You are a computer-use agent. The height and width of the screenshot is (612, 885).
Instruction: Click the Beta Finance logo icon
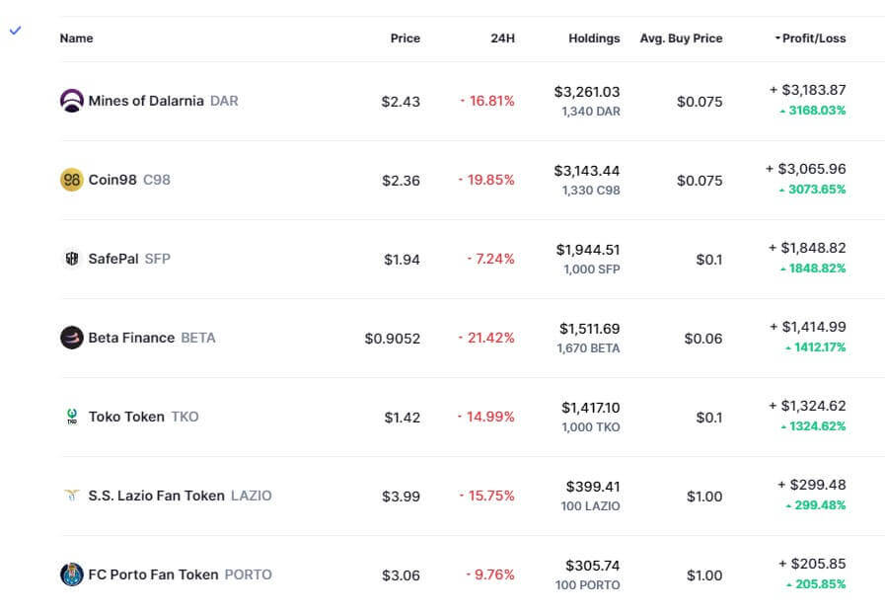pyautogui.click(x=71, y=338)
